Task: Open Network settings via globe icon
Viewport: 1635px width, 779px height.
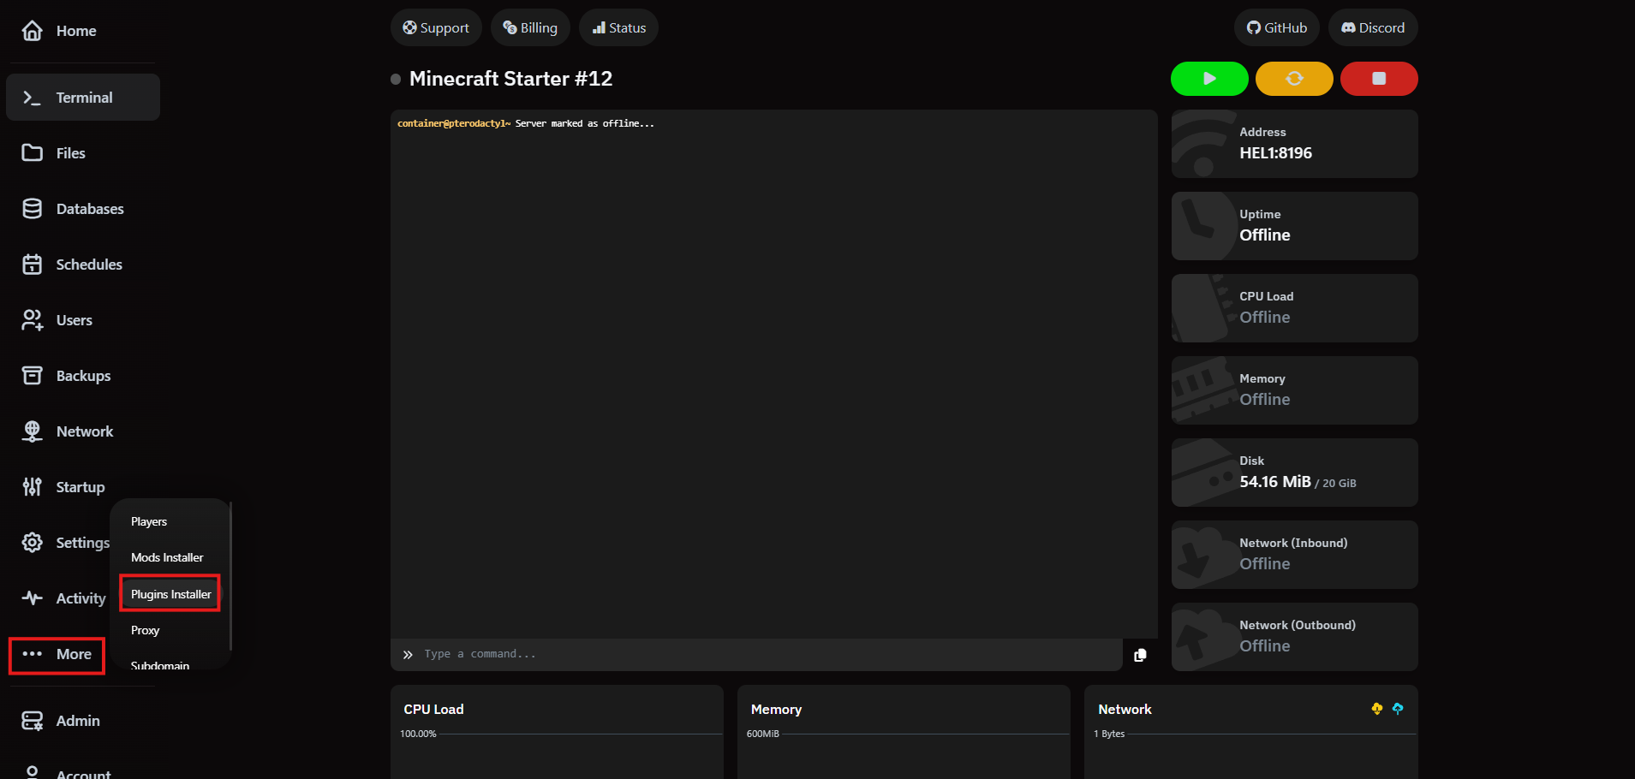Action: click(32, 431)
